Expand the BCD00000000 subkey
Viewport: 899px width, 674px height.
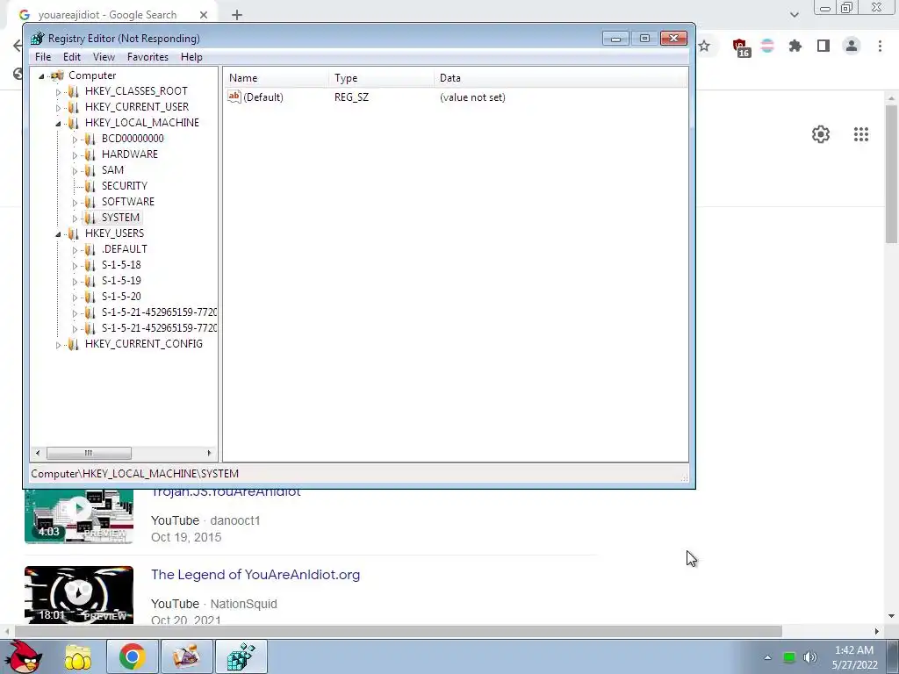click(x=75, y=140)
